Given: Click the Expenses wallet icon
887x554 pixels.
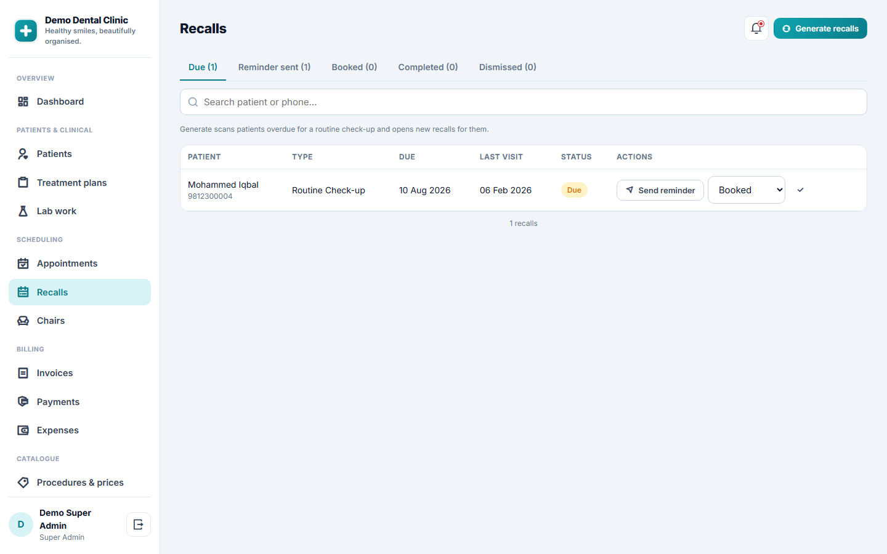Looking at the screenshot, I should pyautogui.click(x=23, y=430).
